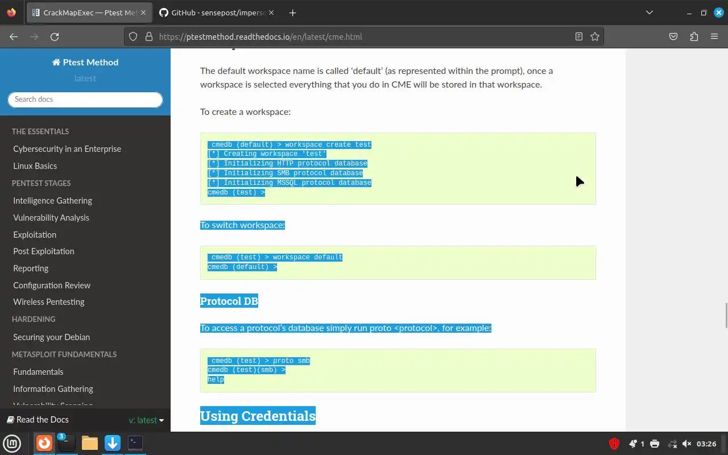Open notifications bell in tray
This screenshot has height=455, width=728.
coord(633,444)
